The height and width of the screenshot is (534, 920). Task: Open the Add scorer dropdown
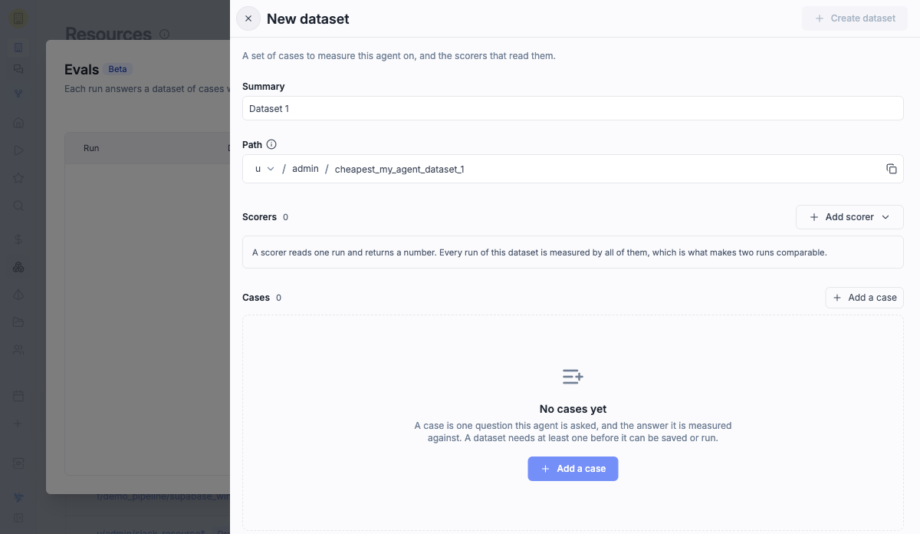point(849,217)
